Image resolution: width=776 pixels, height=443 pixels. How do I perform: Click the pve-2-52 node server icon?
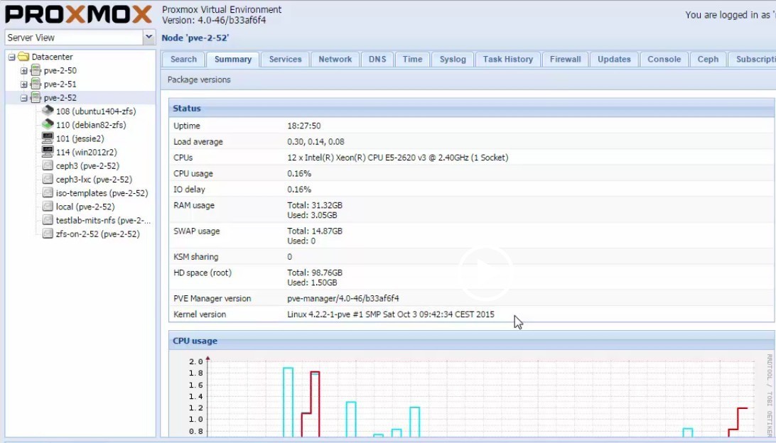(x=36, y=97)
